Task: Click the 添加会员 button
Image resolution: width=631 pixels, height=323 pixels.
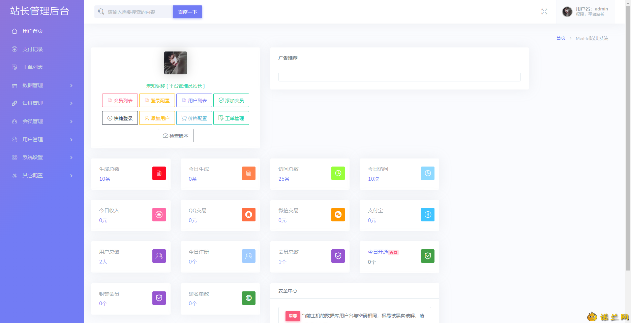Action: 231,100
